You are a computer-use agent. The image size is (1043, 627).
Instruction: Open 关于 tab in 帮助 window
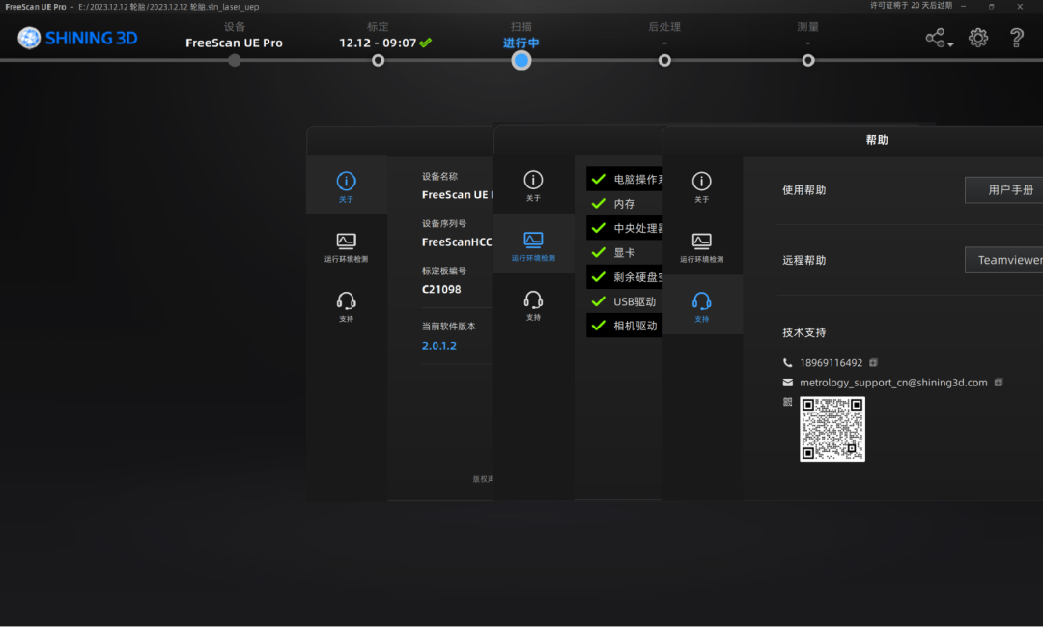tap(702, 186)
